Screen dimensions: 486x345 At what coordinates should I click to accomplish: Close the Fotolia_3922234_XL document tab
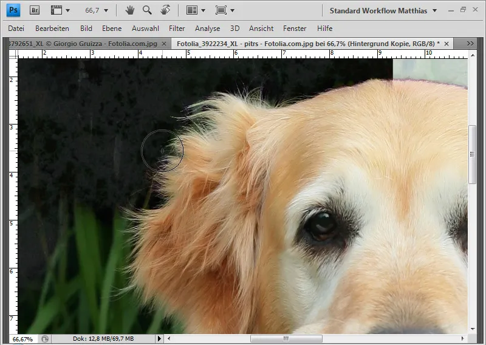[447, 44]
